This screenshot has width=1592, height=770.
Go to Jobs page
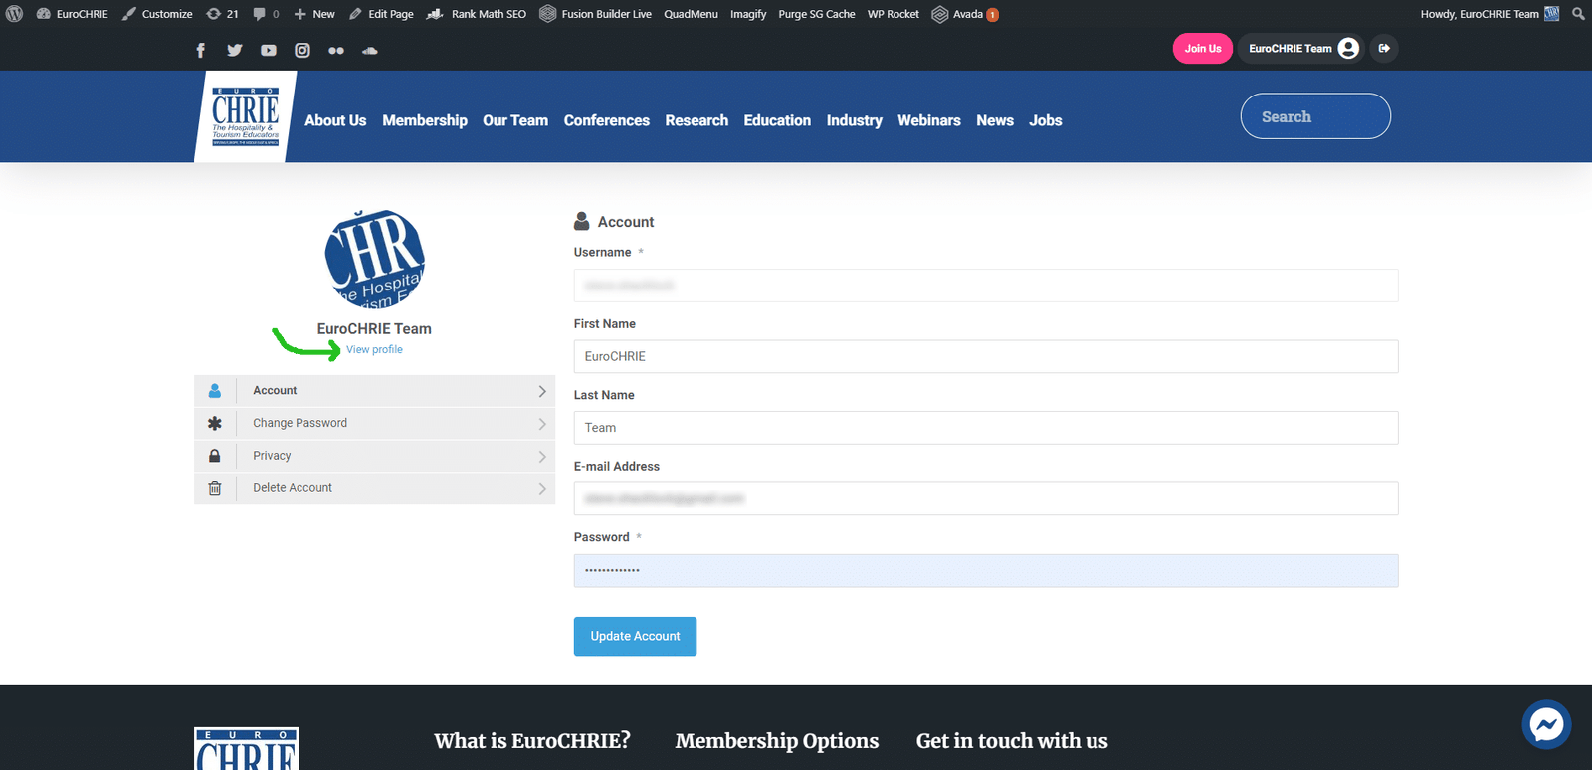click(1046, 120)
